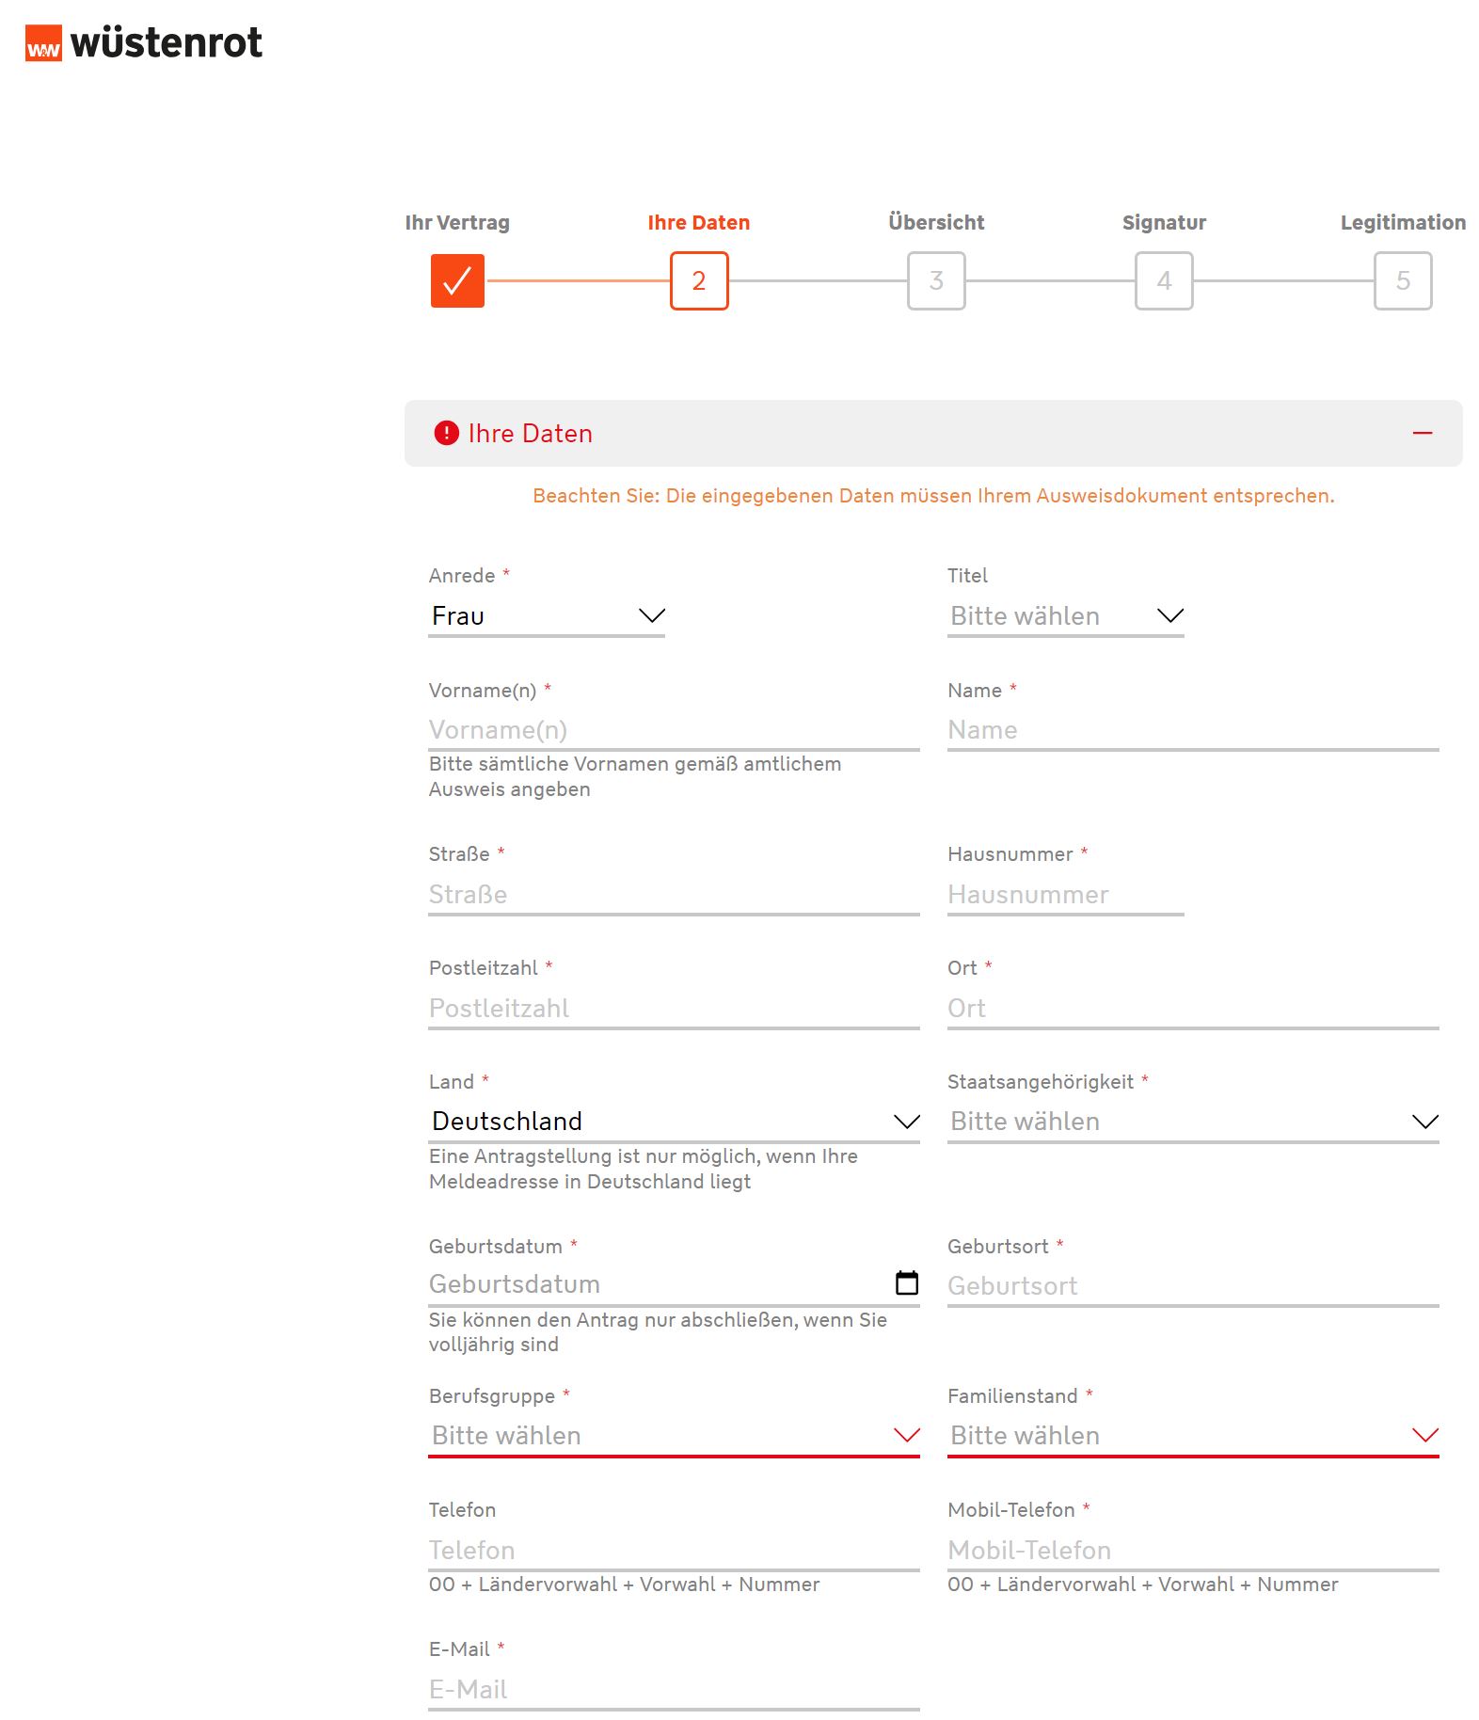Screen dimensions: 1479x1720
Task: Open the Anrede dropdown showing Frau
Action: [x=547, y=616]
